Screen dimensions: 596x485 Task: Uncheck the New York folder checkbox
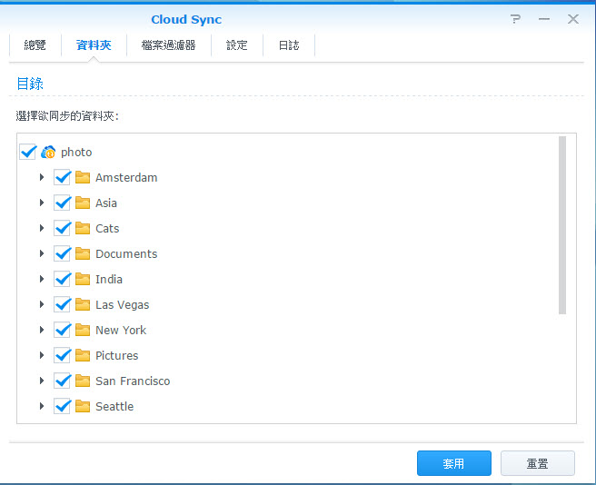point(62,330)
